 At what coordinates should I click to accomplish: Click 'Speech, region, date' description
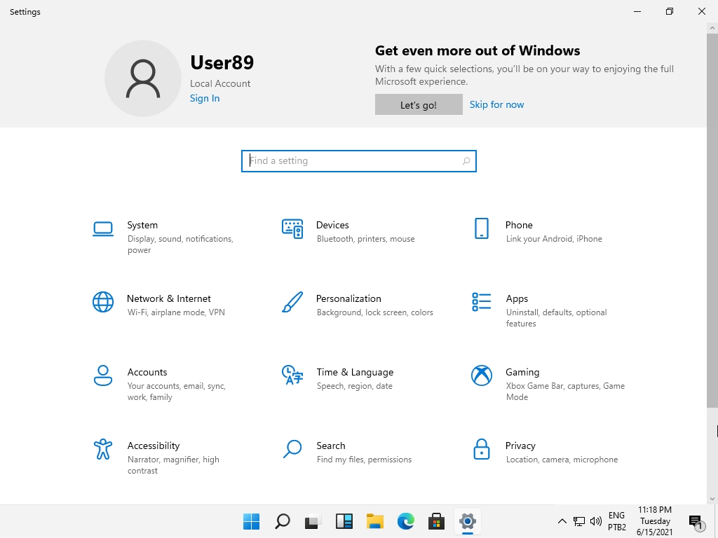[354, 386]
